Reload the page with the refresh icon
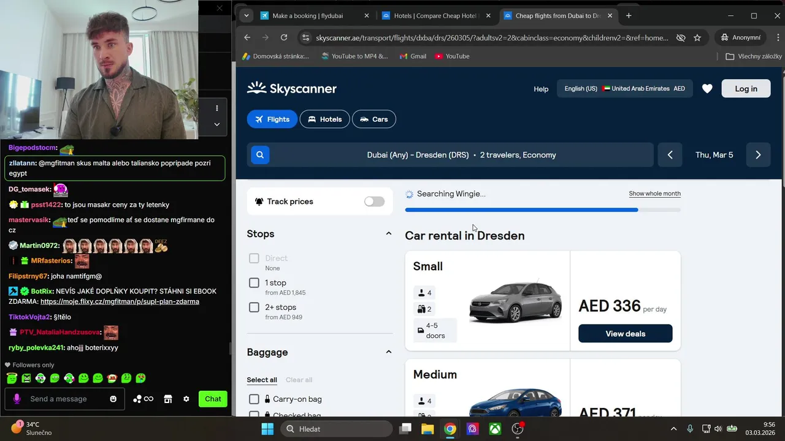Image resolution: width=785 pixels, height=441 pixels. click(x=284, y=37)
